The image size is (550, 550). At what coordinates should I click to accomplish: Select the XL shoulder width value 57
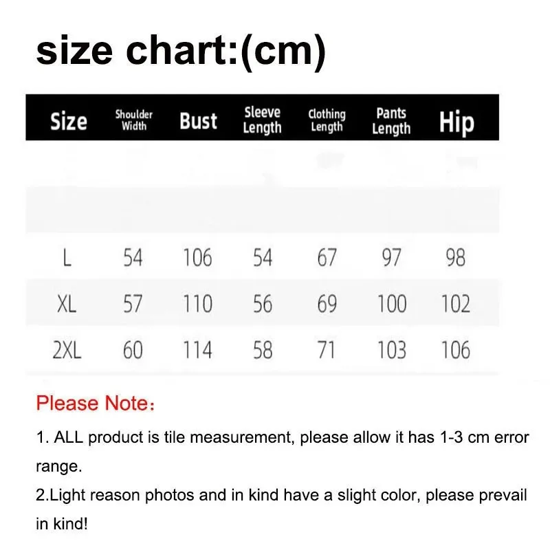pyautogui.click(x=133, y=304)
